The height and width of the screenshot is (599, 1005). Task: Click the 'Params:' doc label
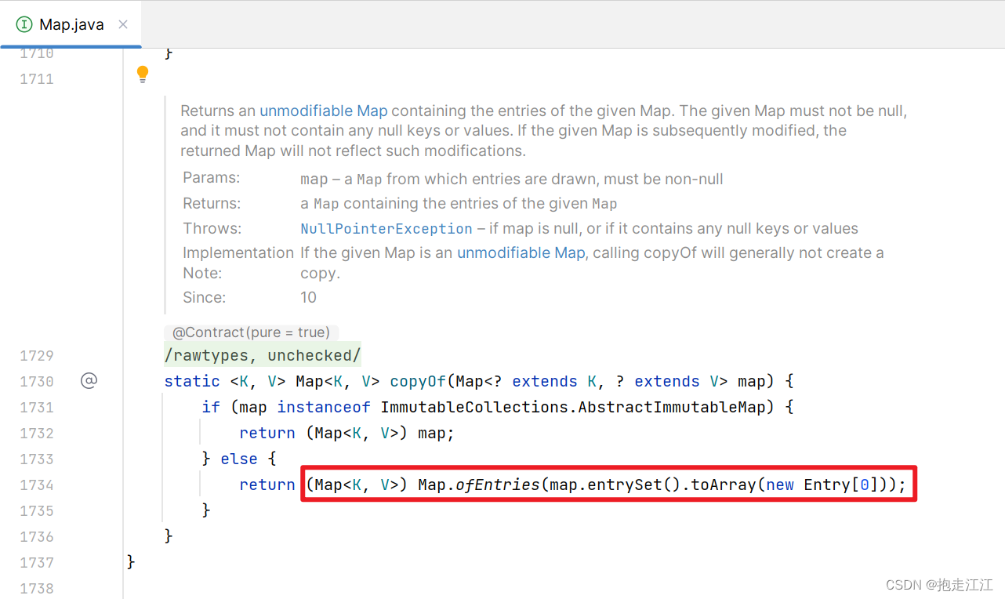212,177
